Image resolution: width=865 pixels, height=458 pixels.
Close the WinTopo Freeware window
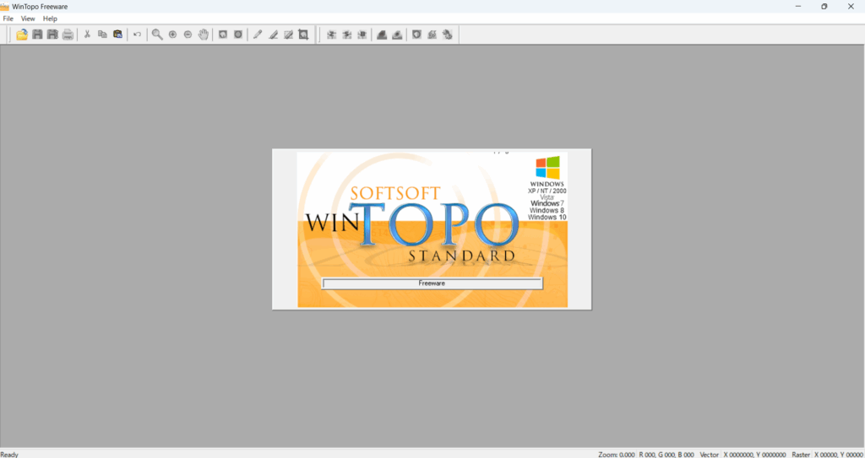(850, 7)
